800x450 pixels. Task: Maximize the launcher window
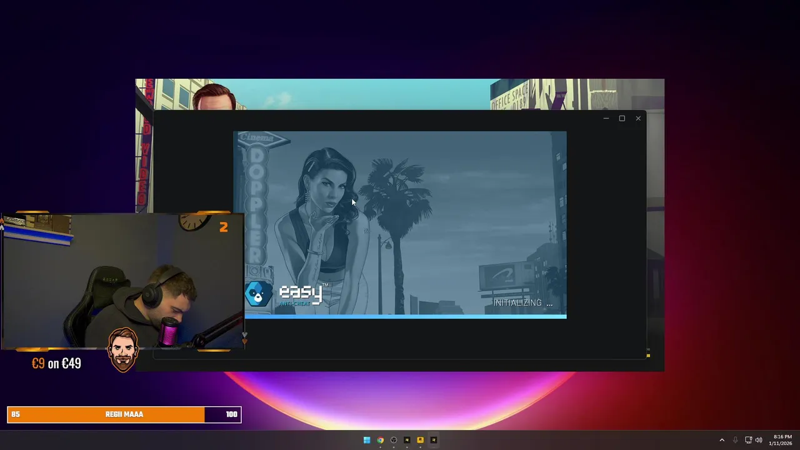622,118
